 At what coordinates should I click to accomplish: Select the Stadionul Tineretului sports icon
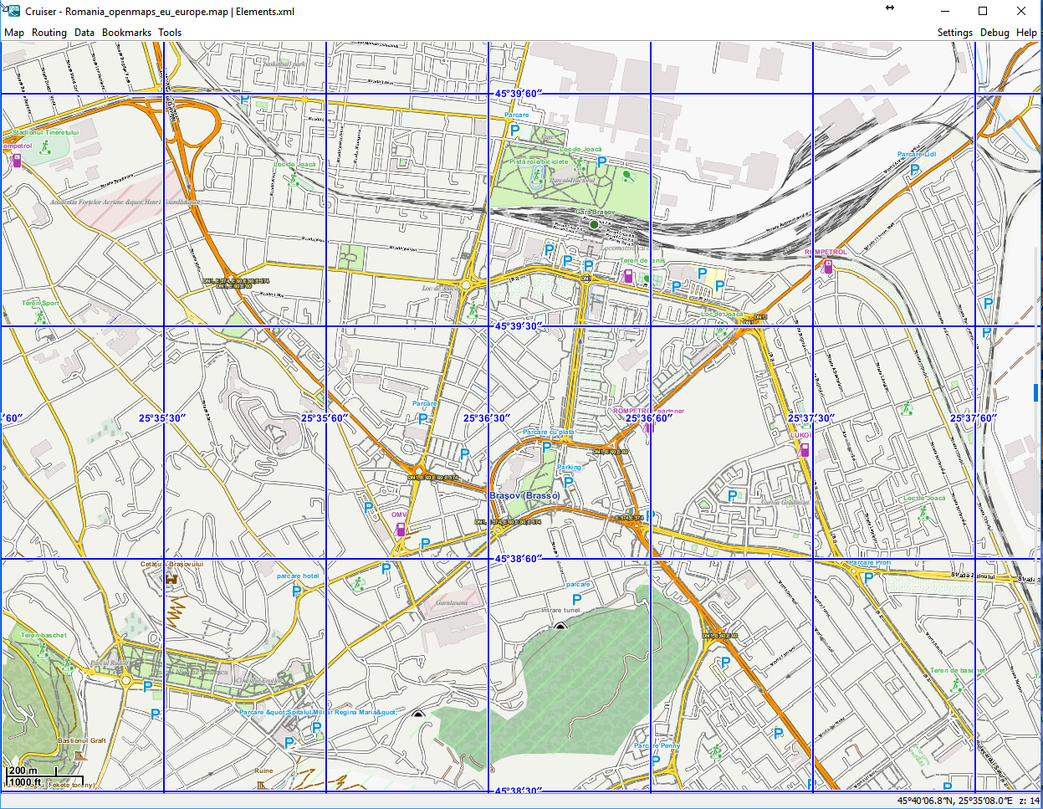coord(45,147)
